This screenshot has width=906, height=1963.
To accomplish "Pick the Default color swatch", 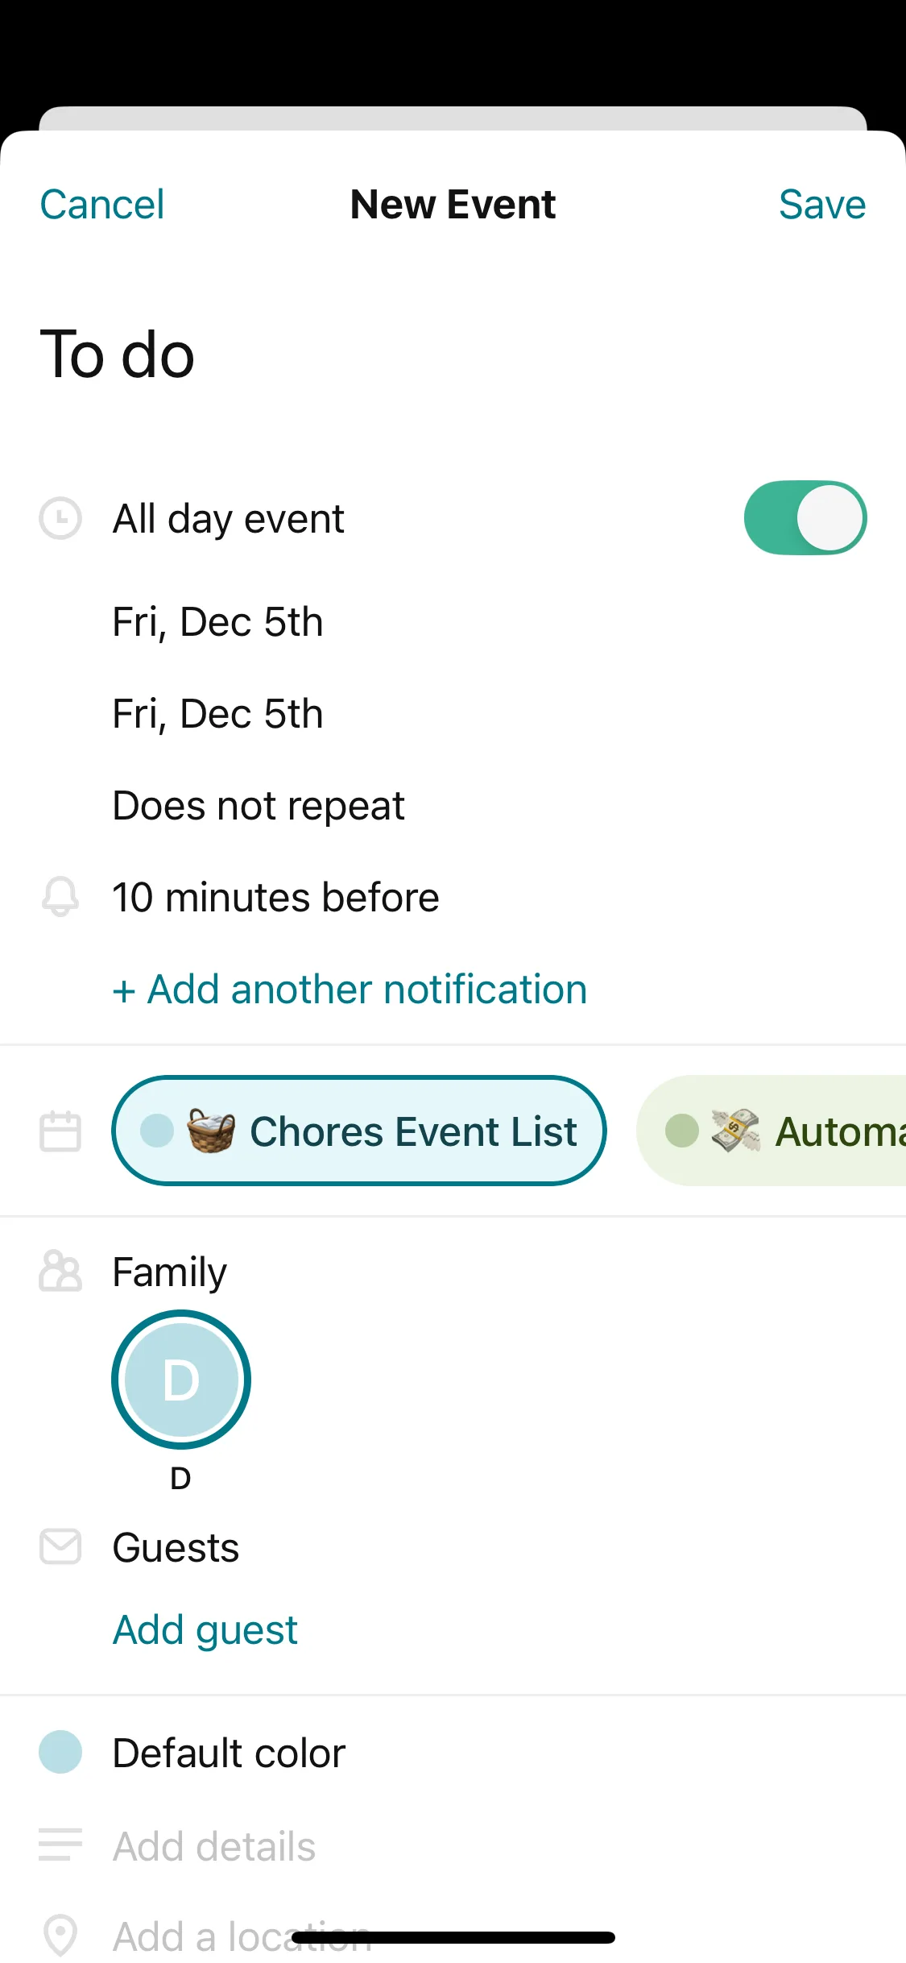I will (61, 1753).
